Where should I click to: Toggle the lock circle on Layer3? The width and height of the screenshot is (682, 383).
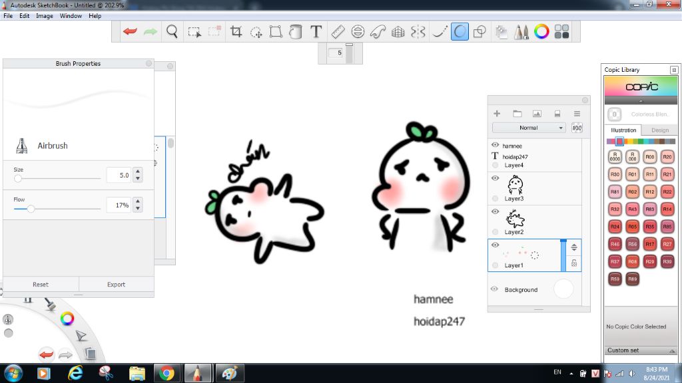[x=495, y=198]
